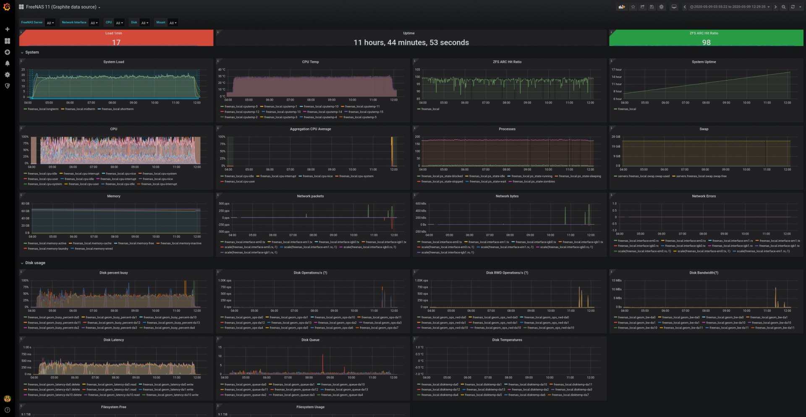Open the Explore compass icon

pos(7,52)
